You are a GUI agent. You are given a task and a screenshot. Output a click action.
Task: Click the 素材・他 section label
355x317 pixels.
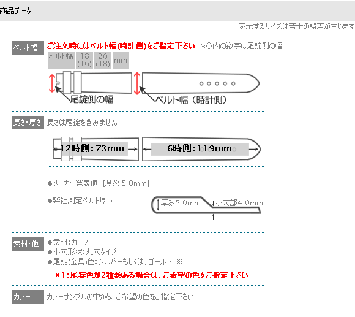(x=28, y=244)
